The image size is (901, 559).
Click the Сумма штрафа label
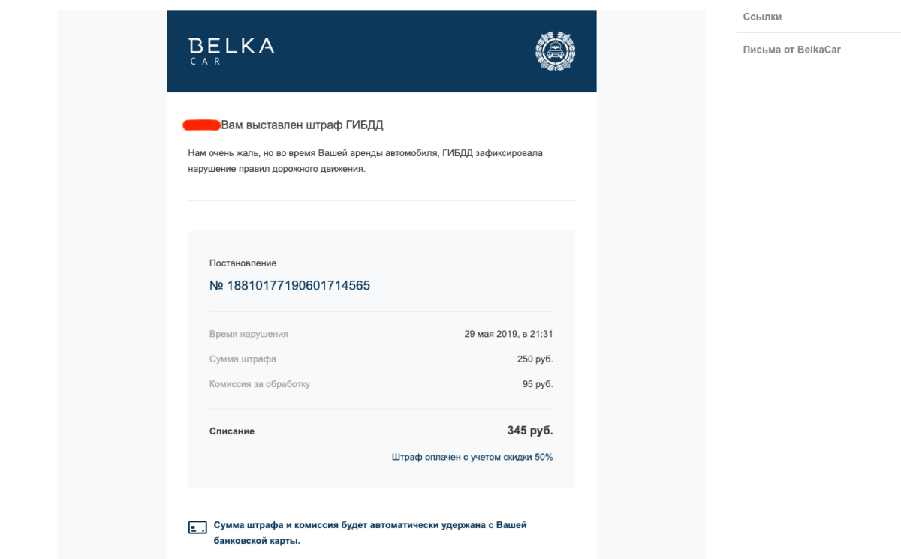point(243,359)
